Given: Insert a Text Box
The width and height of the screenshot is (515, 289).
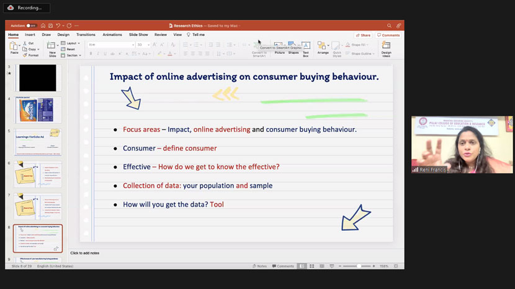Looking at the screenshot, I should (x=306, y=47).
